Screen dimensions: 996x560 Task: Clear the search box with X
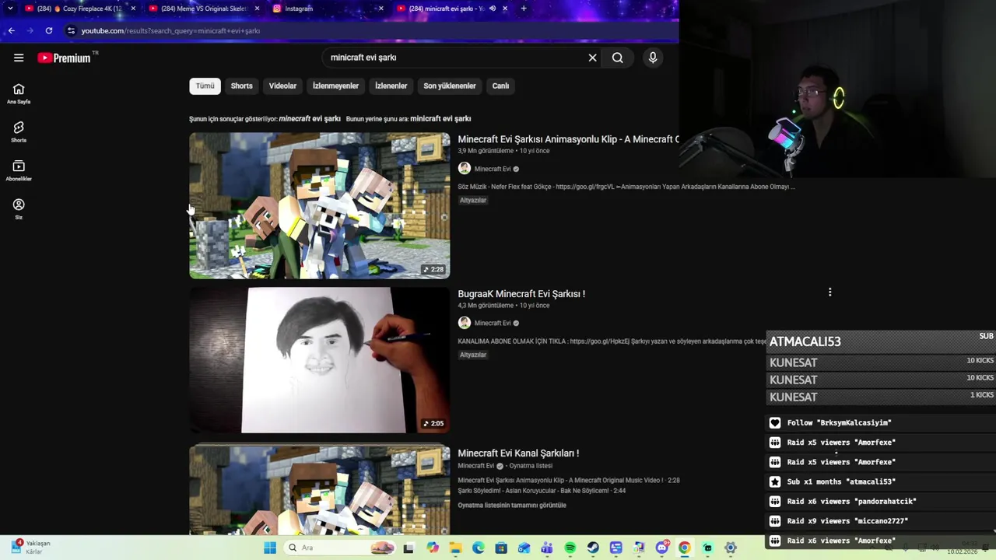tap(592, 58)
